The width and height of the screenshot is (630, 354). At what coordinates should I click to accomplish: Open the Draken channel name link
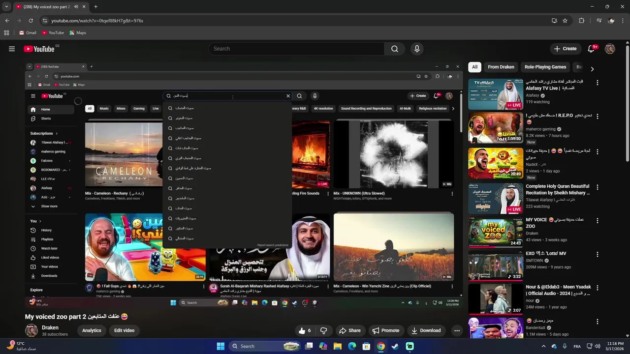click(x=50, y=327)
